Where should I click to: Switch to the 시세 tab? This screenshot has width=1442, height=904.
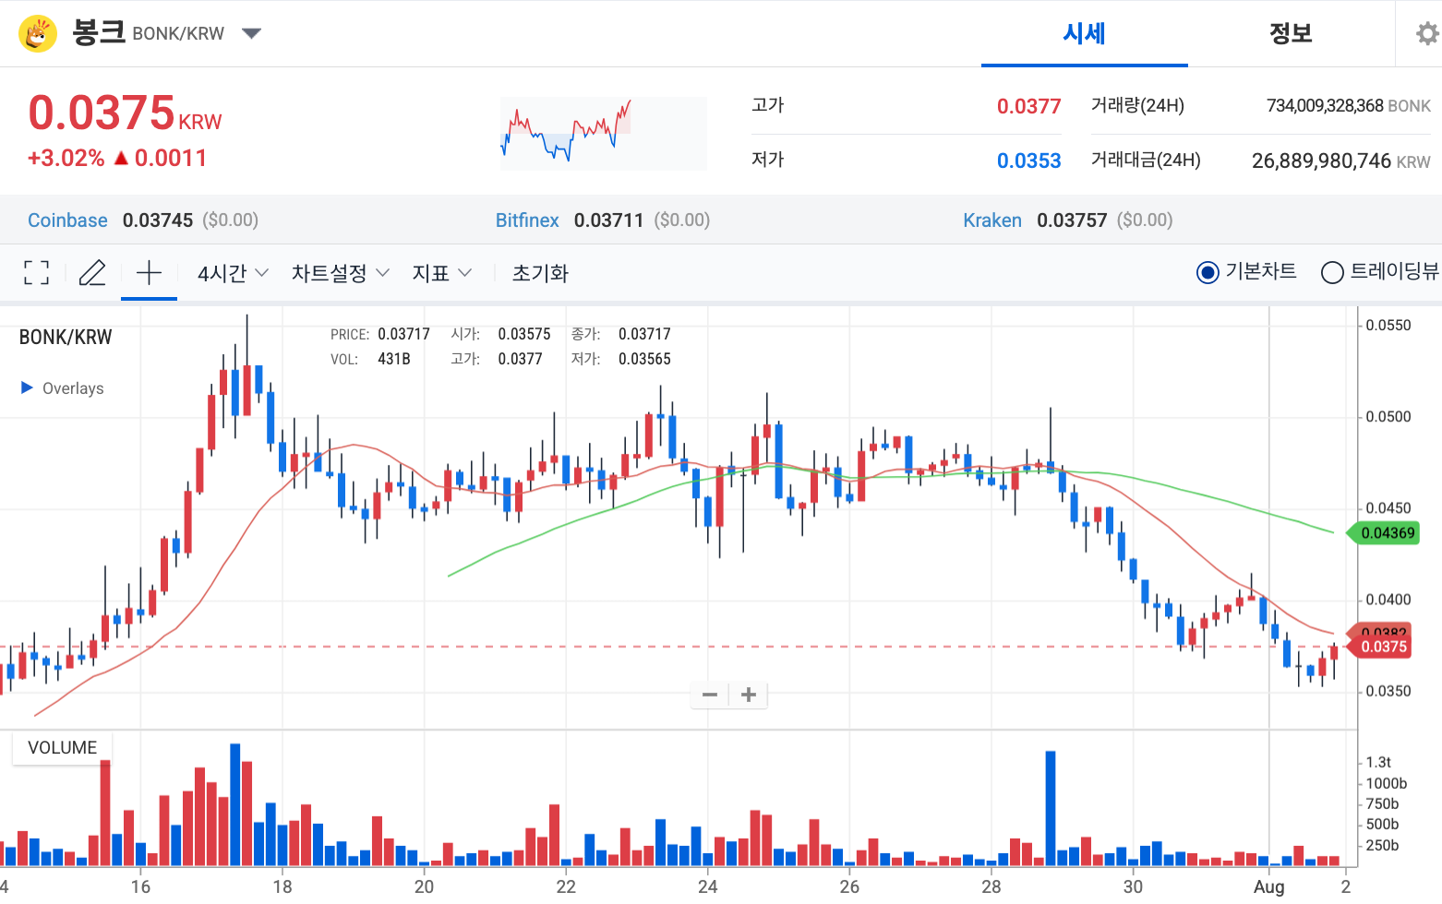(x=1084, y=34)
